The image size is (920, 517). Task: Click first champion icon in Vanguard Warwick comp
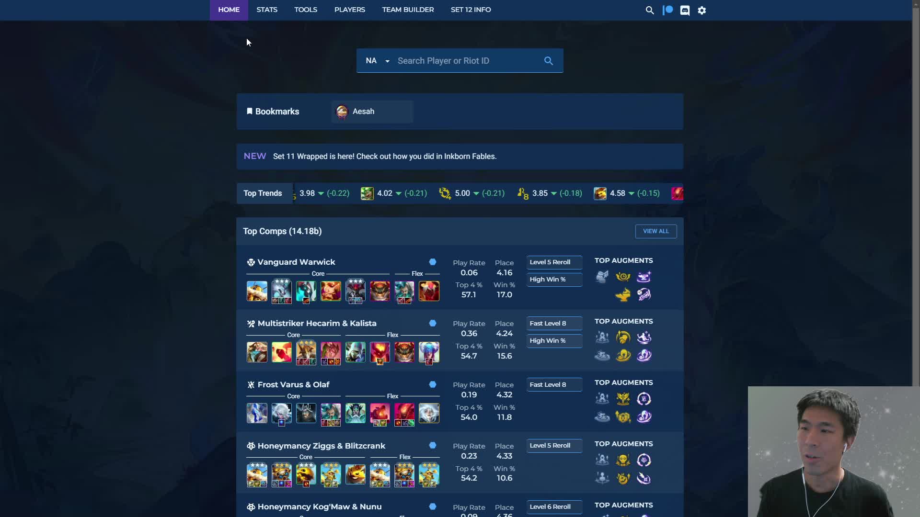tap(257, 291)
